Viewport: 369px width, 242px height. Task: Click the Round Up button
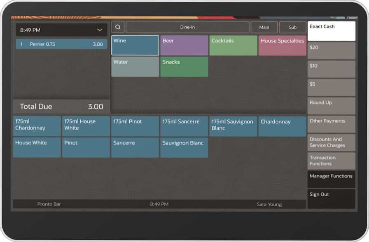(332, 106)
